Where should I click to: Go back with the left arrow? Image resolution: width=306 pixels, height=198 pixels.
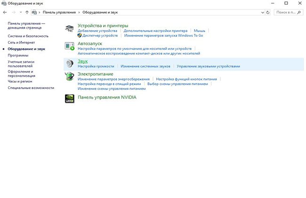click(5, 12)
